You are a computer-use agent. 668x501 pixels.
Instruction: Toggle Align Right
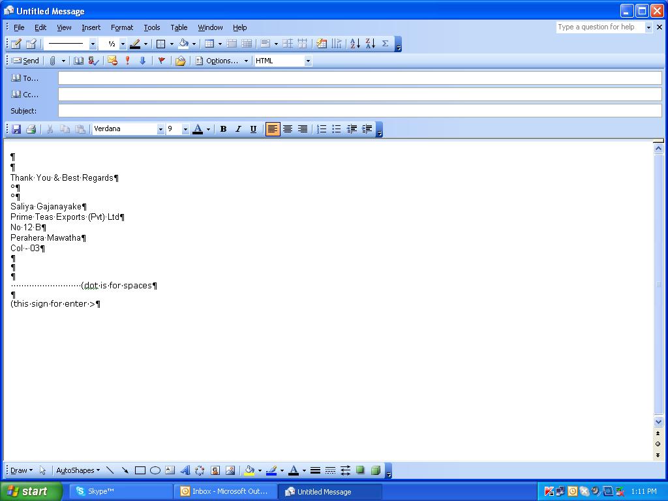point(303,129)
